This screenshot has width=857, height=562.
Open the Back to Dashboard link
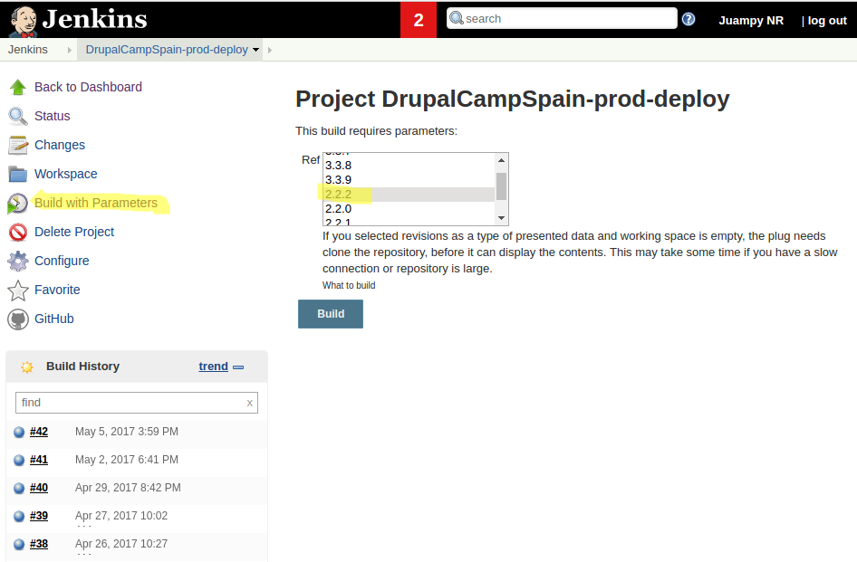click(88, 88)
